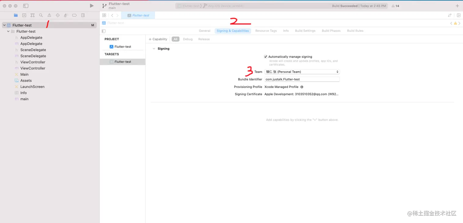Select Signing & Capabilities tab

pyautogui.click(x=233, y=31)
